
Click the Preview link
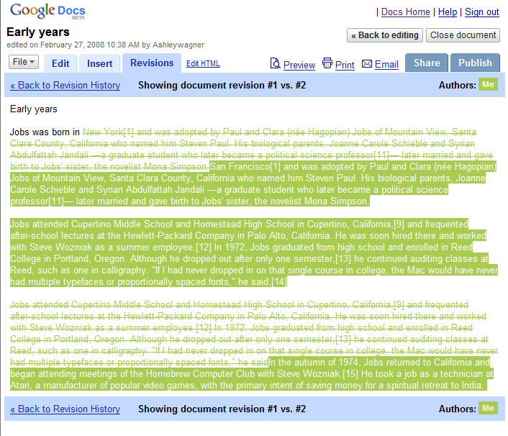pyautogui.click(x=299, y=65)
